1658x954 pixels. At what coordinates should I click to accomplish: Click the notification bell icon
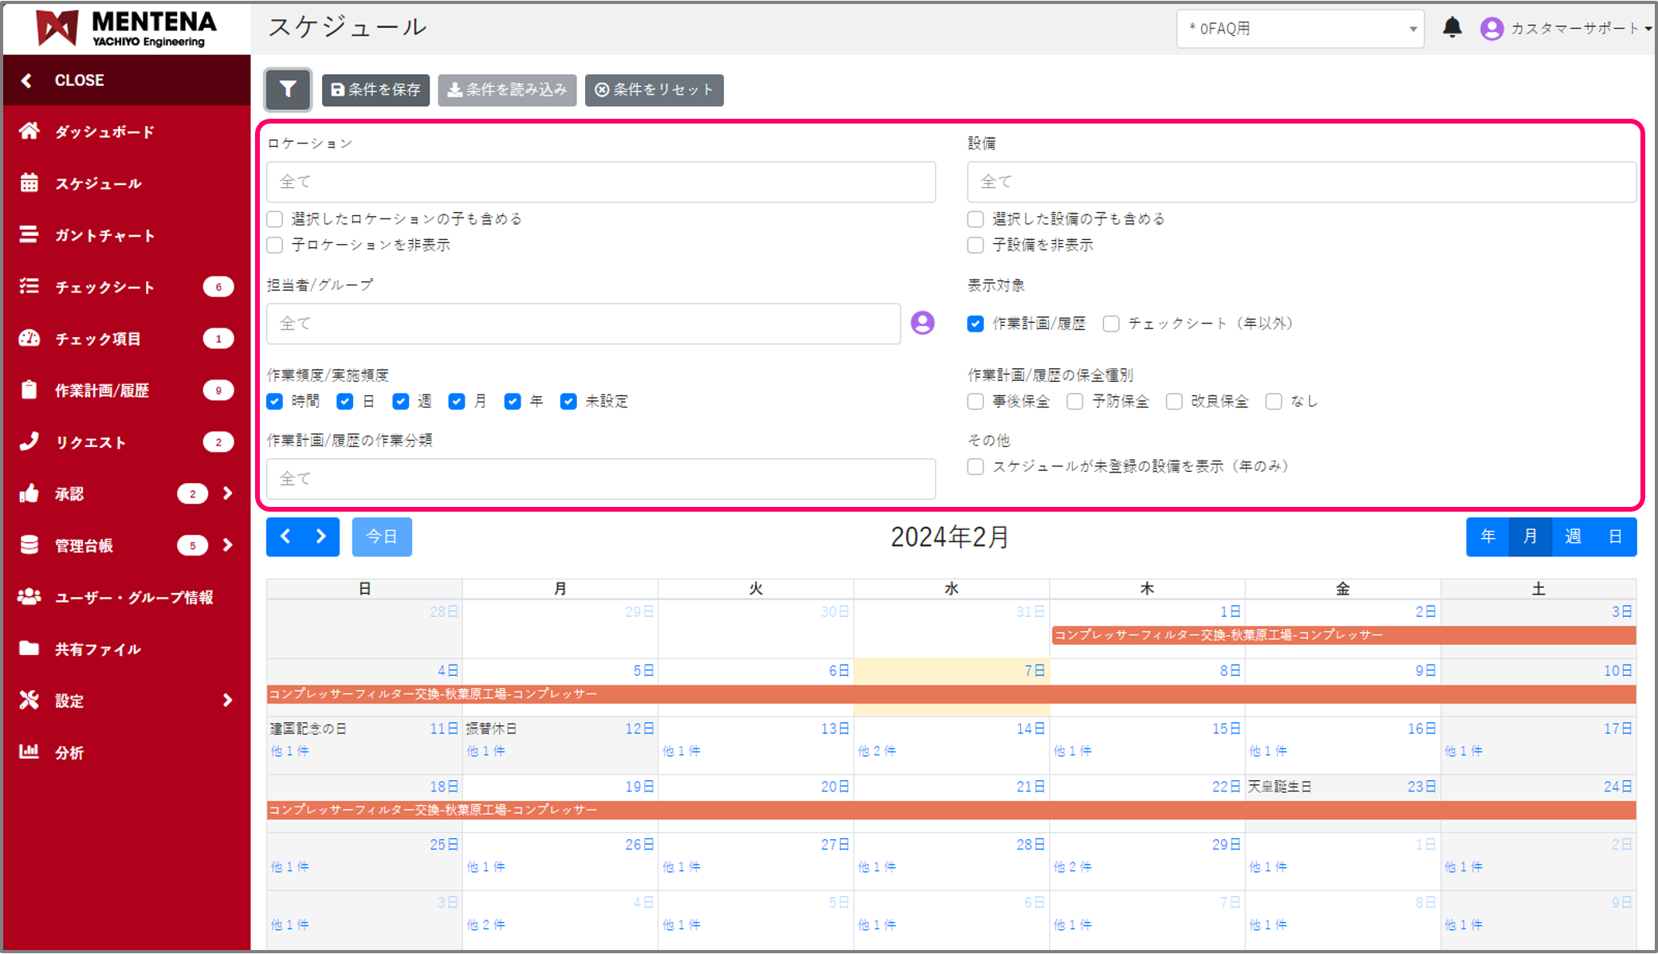pyautogui.click(x=1452, y=27)
